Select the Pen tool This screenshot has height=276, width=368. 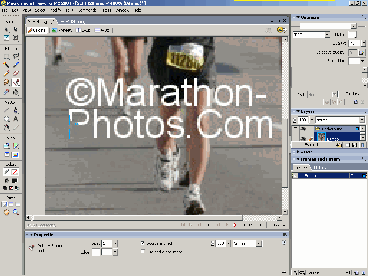click(15, 110)
